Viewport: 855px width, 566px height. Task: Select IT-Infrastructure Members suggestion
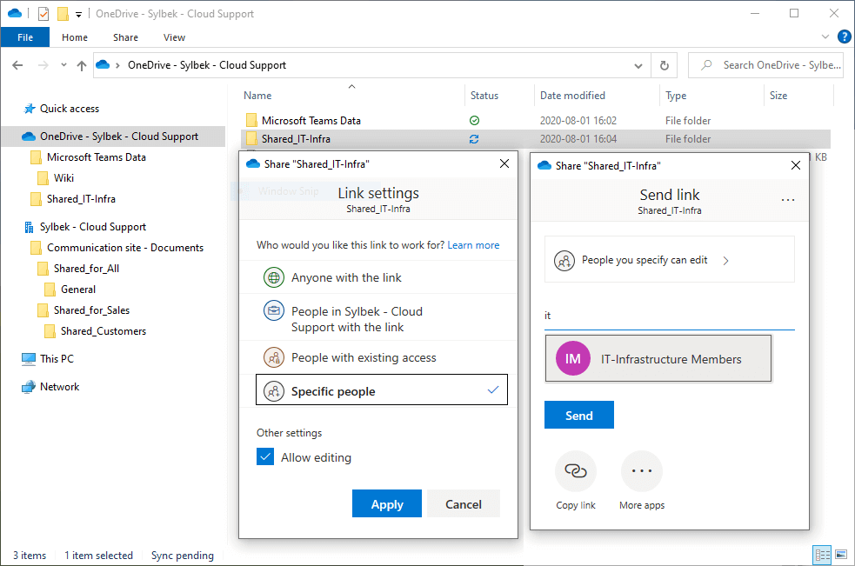(x=658, y=359)
